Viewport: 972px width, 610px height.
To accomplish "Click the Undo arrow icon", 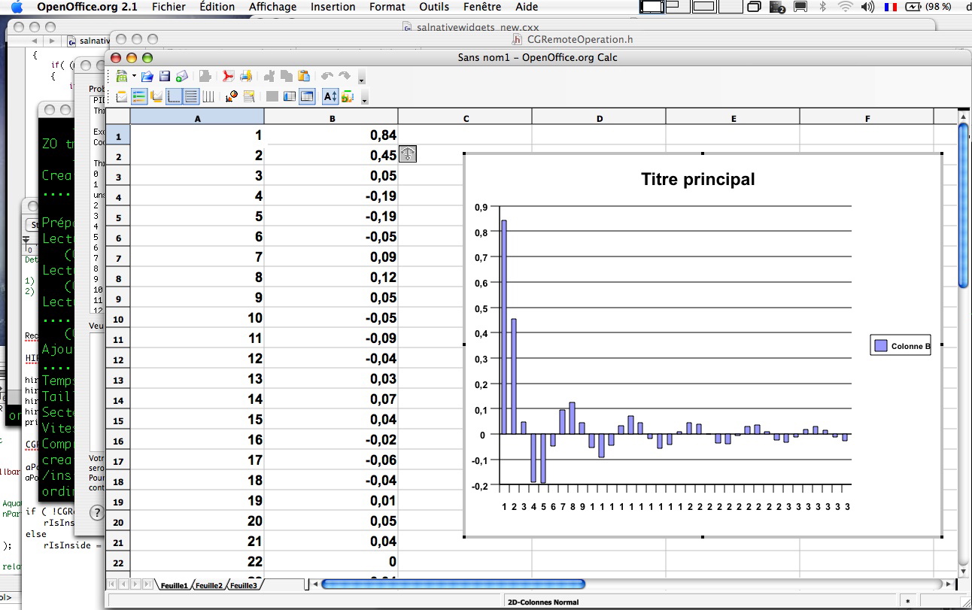I will click(327, 76).
